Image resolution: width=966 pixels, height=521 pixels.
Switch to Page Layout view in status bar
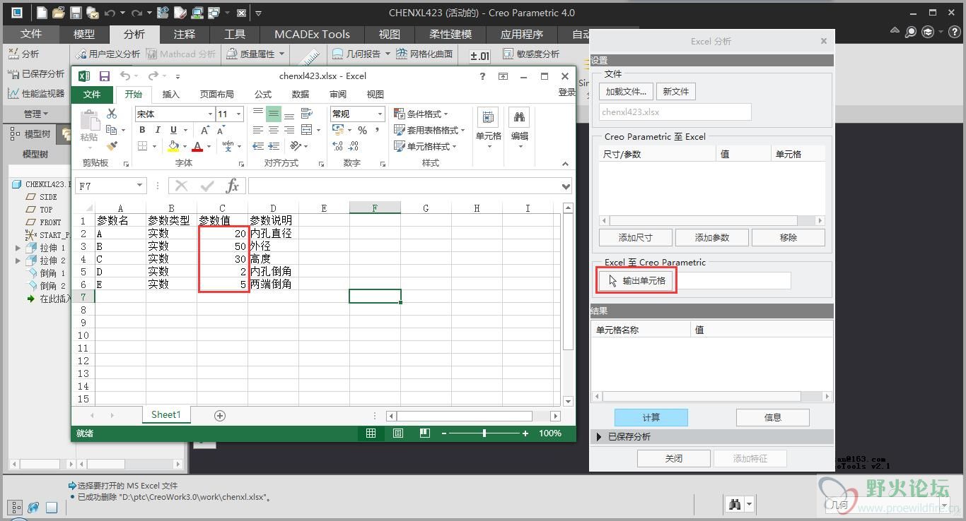pyautogui.click(x=397, y=433)
